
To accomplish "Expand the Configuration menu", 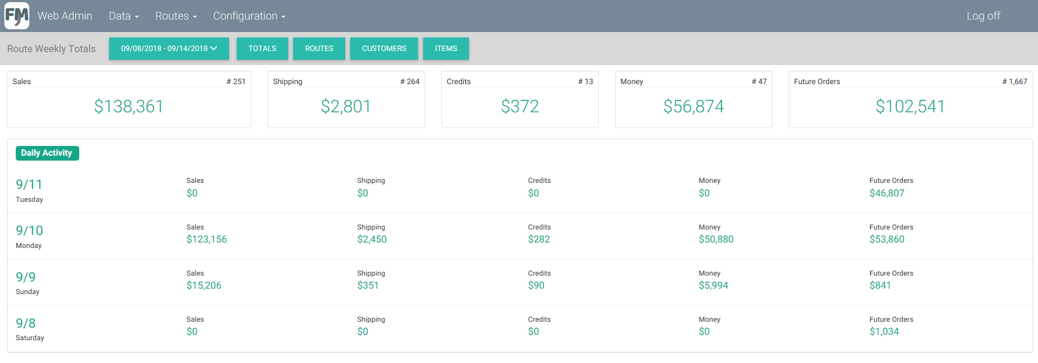I will [x=249, y=16].
